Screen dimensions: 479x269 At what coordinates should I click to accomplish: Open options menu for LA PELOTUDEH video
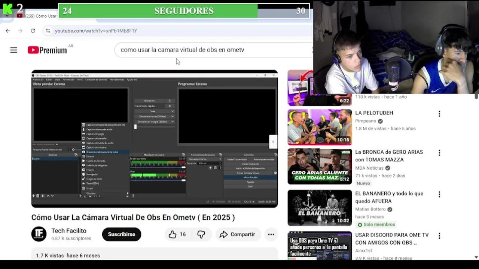point(439,114)
